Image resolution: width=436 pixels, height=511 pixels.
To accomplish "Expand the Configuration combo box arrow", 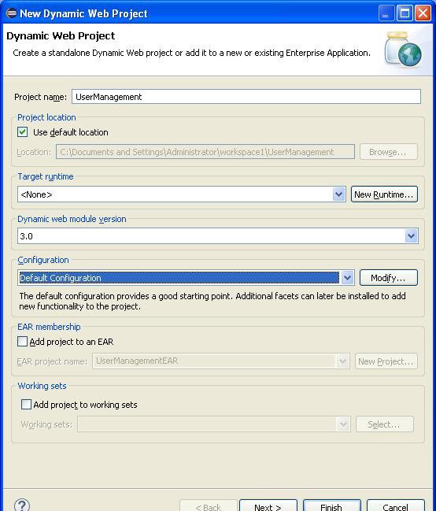I will click(x=348, y=278).
